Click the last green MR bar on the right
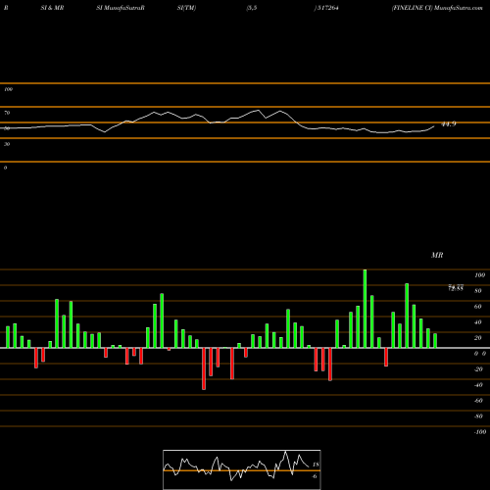The width and height of the screenshot is (490, 490). [435, 341]
